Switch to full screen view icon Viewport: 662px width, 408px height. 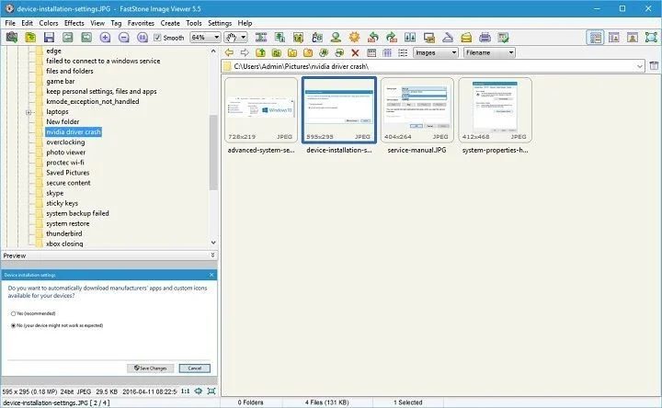(652, 38)
